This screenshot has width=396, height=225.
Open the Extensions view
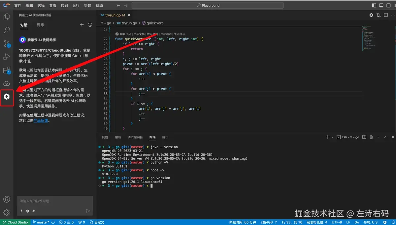point(7,70)
